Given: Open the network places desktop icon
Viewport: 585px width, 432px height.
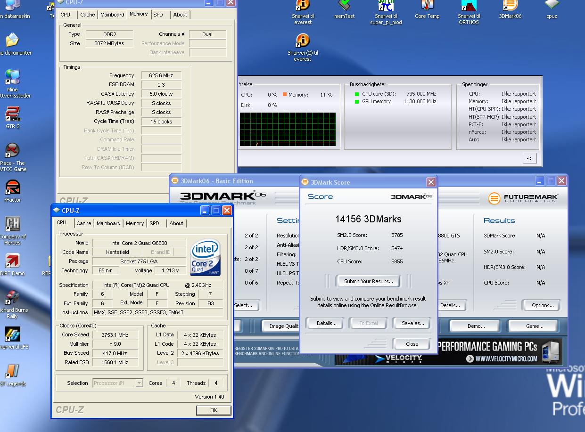Looking at the screenshot, I should 13,77.
